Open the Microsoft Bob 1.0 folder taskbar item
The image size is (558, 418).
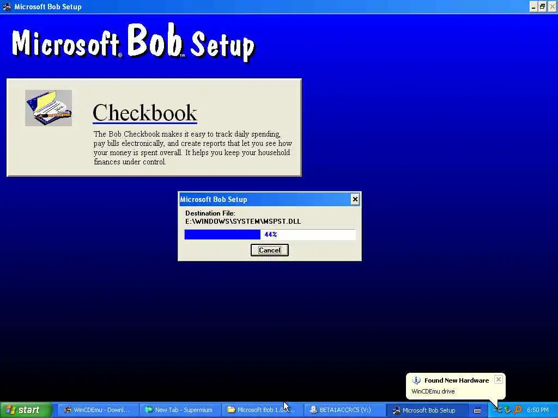coord(262,410)
